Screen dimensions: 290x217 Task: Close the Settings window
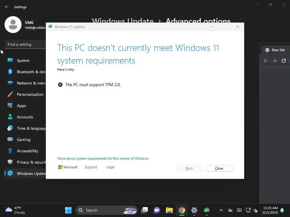pos(283,5)
